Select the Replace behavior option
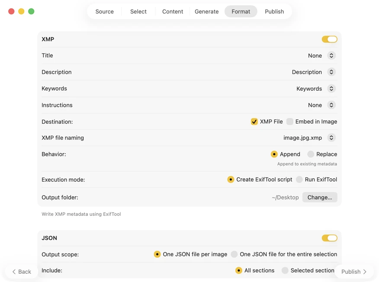 point(311,154)
